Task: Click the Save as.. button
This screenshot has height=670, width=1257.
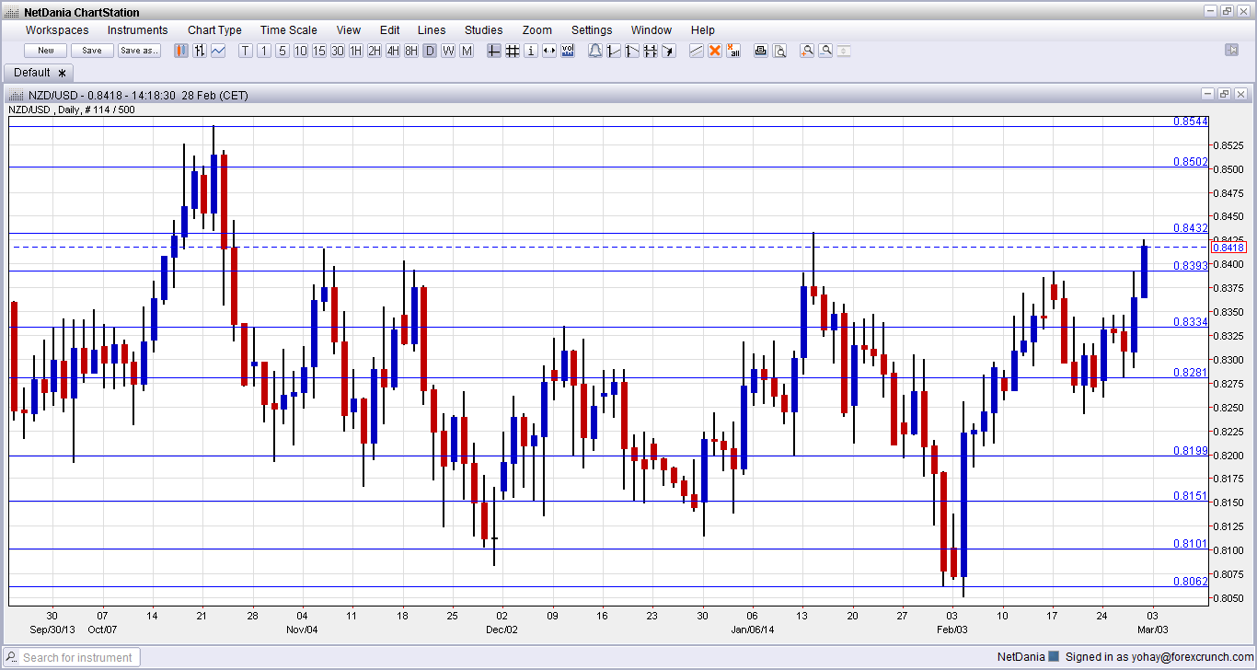Action: 140,51
